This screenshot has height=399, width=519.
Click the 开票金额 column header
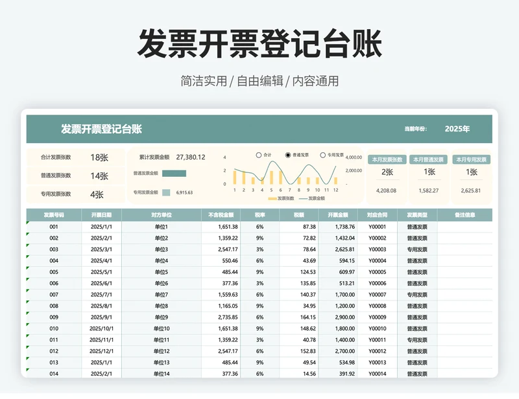(338, 215)
